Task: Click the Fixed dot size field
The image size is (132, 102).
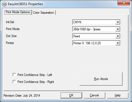Action: [x=94, y=36]
